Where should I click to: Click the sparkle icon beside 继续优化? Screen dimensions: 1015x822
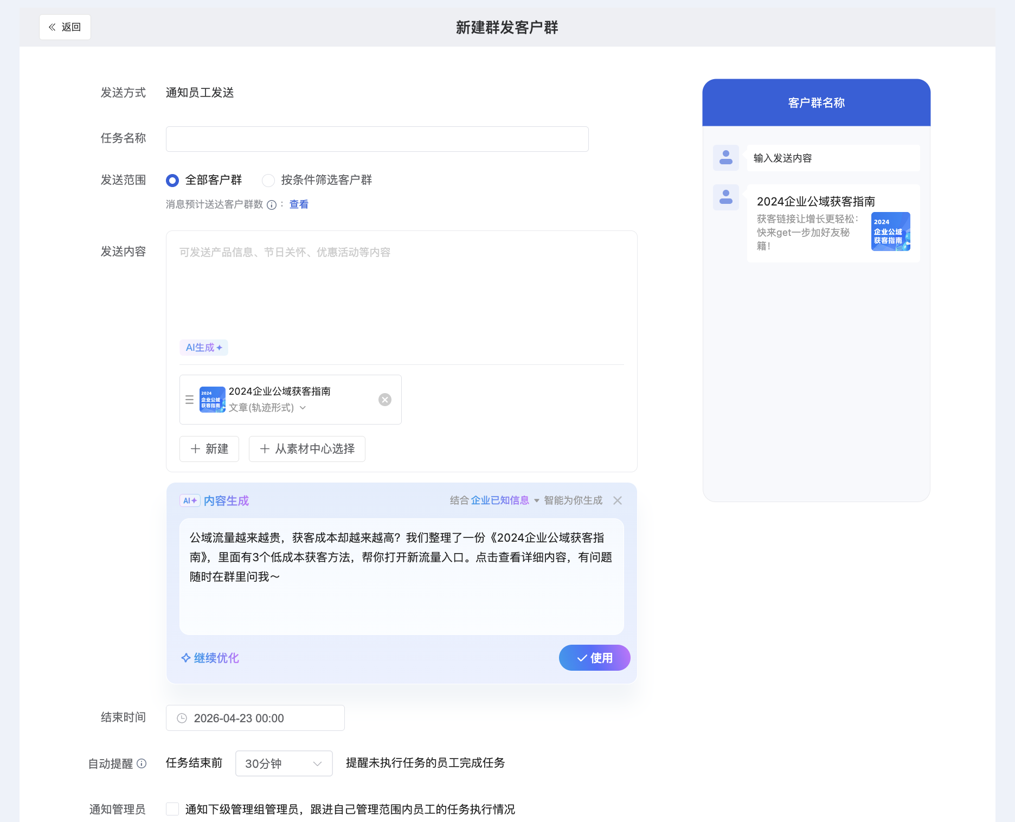tap(185, 658)
